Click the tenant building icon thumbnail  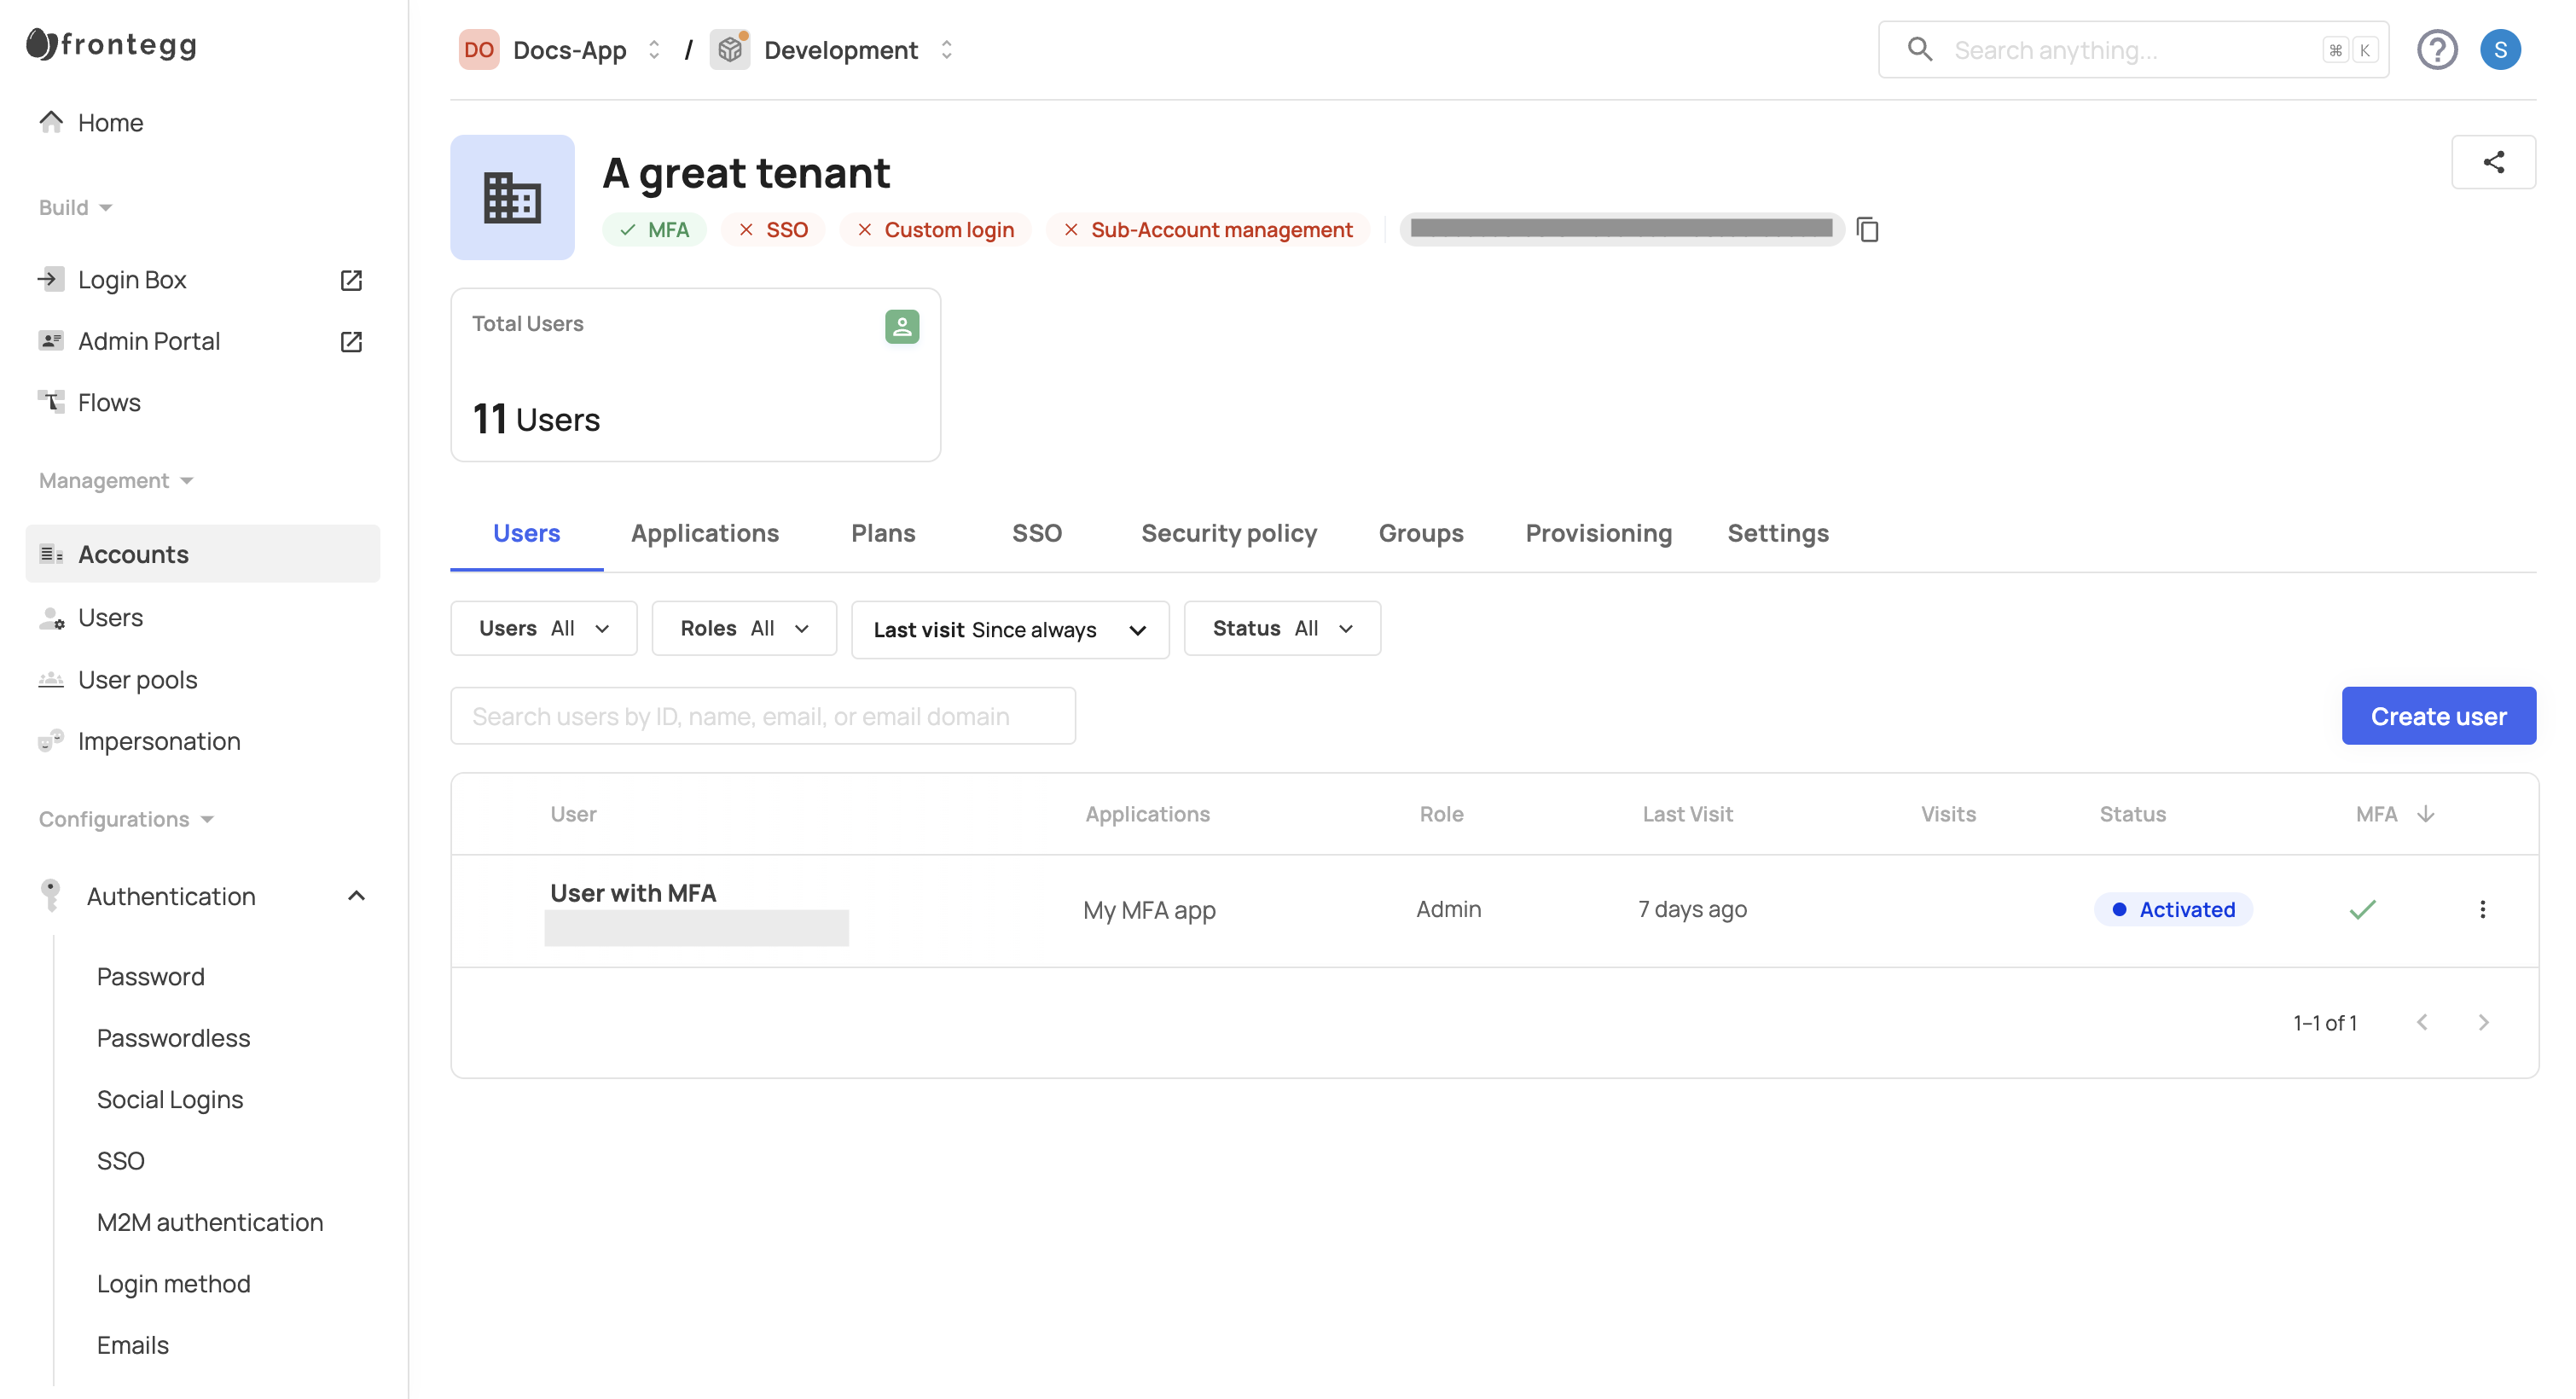click(x=512, y=198)
